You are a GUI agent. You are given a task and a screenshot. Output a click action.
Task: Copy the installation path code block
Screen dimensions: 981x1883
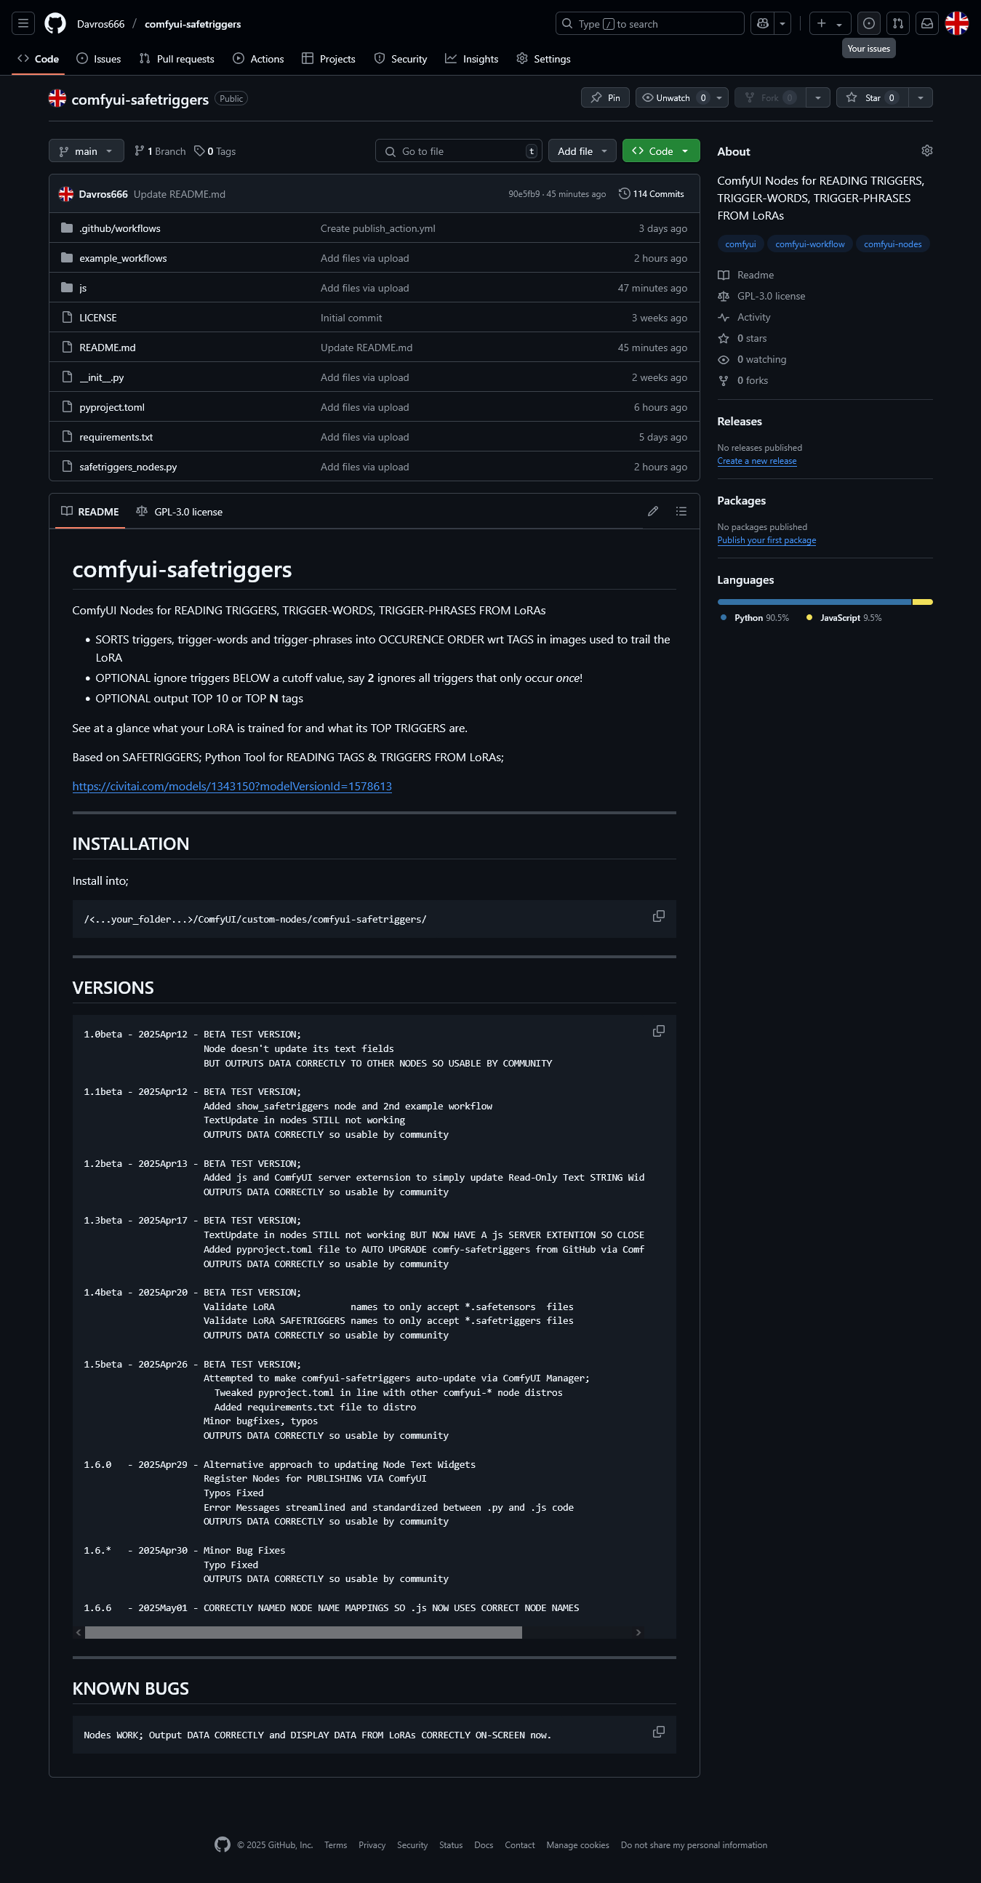[x=659, y=917]
